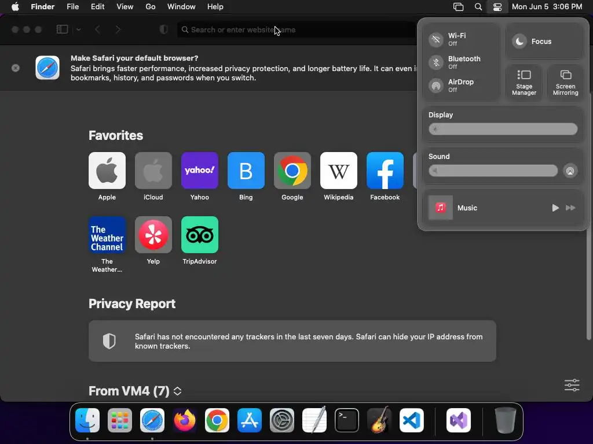593x444 pixels.
Task: Click the Safari address search field
Action: (297, 29)
